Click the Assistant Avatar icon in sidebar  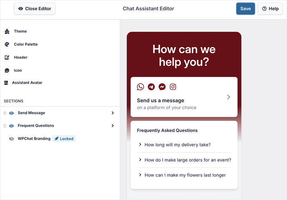pos(6,83)
